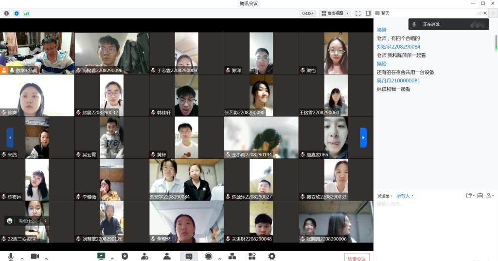
Task: Toggle the side panel layout icon
Action: point(368,13)
